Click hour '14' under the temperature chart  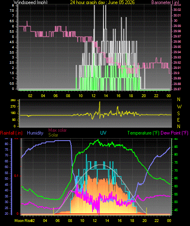[x=107, y=221]
